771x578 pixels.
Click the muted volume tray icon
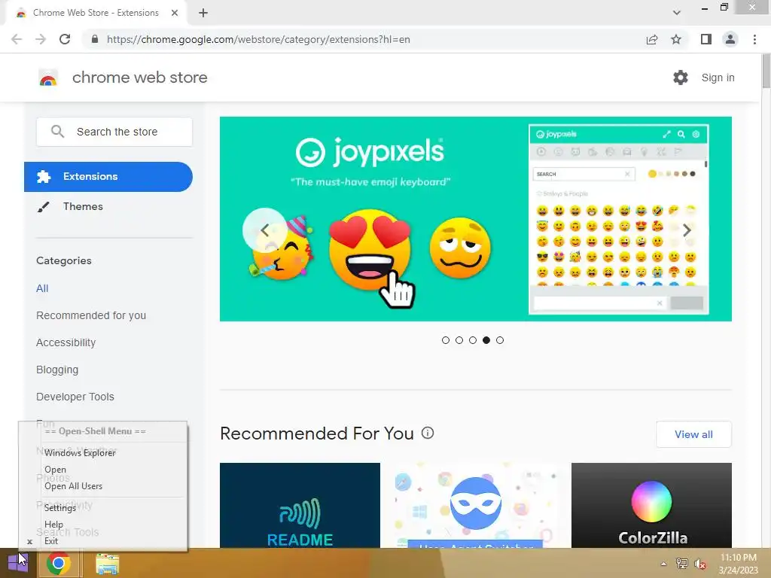pyautogui.click(x=701, y=564)
